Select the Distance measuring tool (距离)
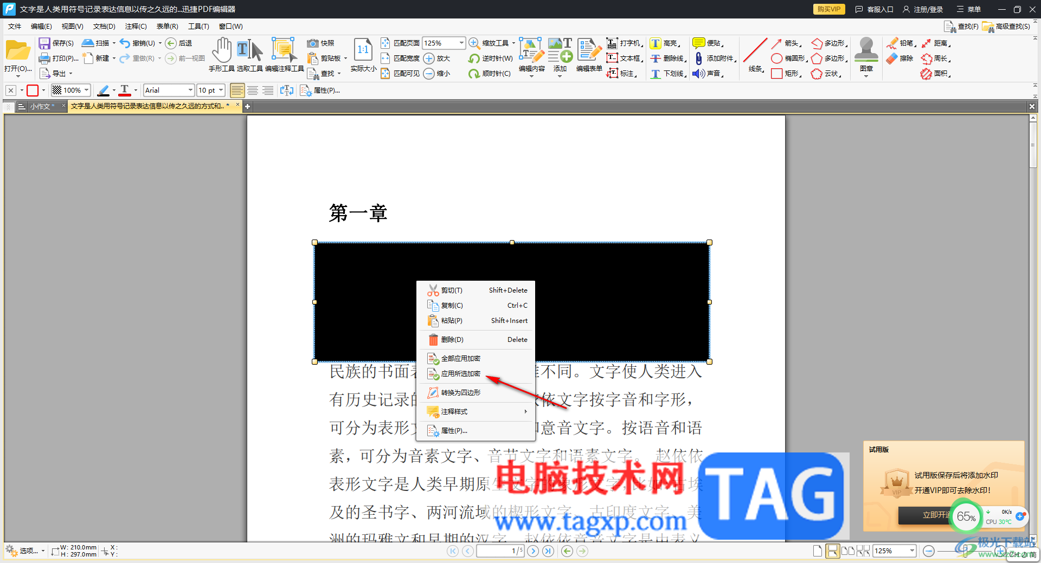This screenshot has width=1041, height=563. pyautogui.click(x=936, y=43)
